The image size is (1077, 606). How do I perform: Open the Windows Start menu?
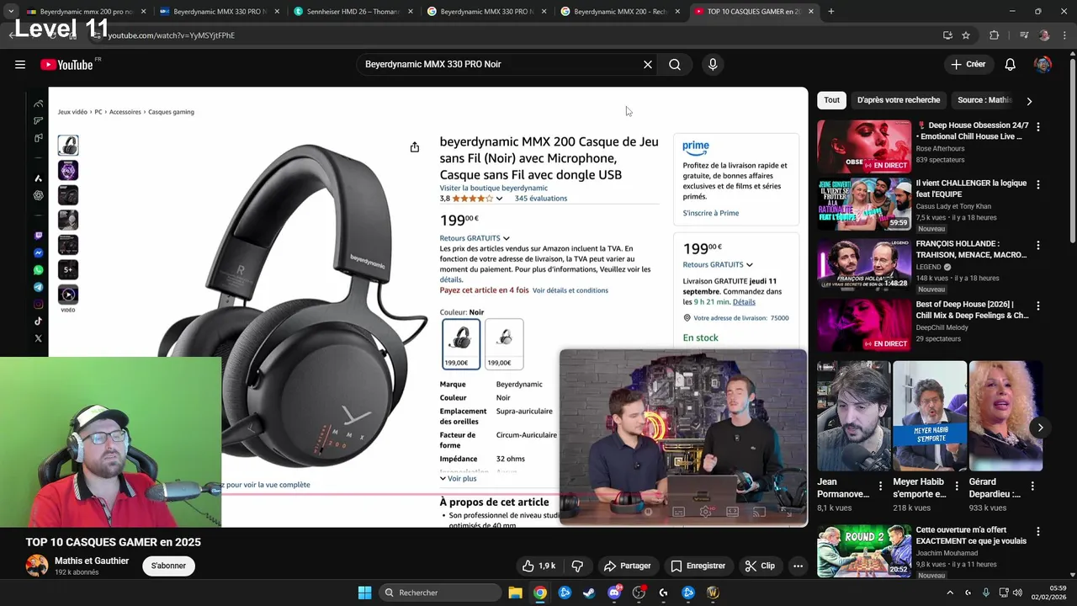364,593
